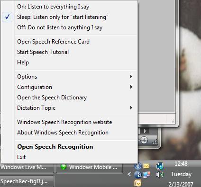201x187 pixels.
Task: Click the blue 'a' sphere tray icon
Action: pos(138,175)
